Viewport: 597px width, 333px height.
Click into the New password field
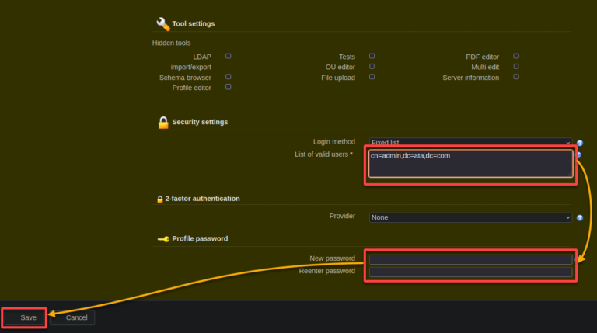pos(470,259)
